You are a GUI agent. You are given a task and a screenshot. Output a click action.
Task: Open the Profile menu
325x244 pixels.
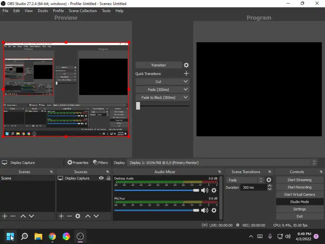pos(58,11)
